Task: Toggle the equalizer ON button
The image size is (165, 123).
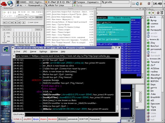Action: pos(4,30)
